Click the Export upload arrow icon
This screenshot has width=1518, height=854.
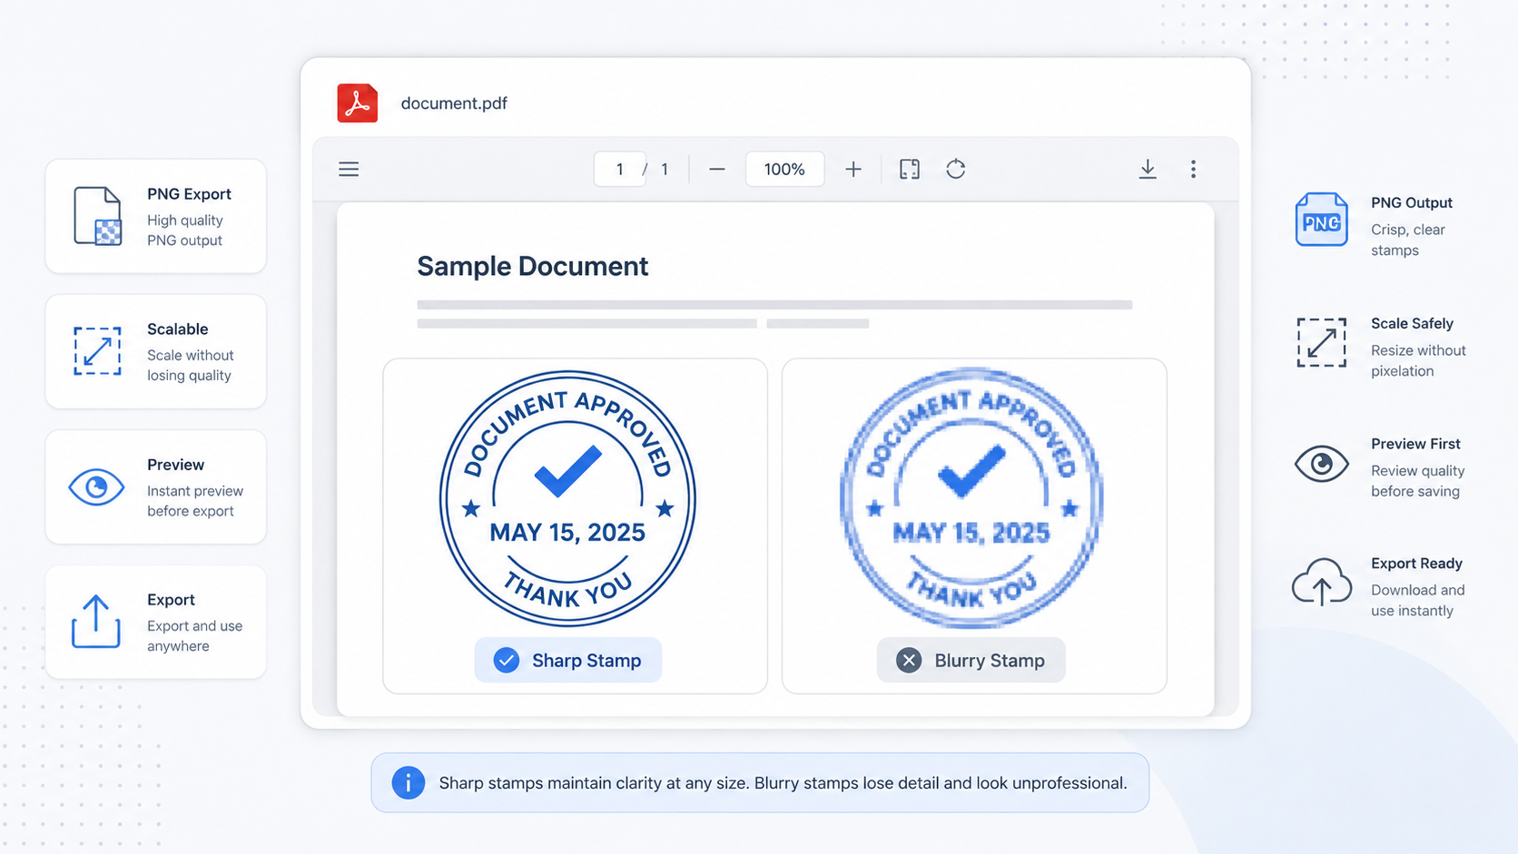[x=95, y=622]
